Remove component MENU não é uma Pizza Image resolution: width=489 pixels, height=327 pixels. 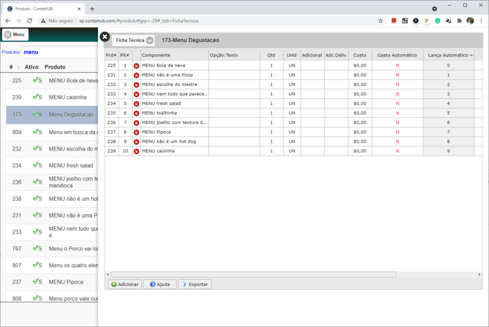[136, 75]
